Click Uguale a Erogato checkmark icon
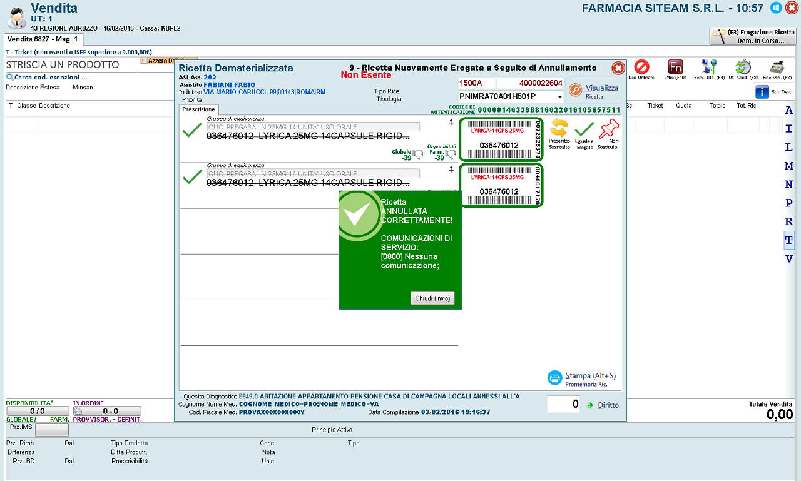Image resolution: width=801 pixels, height=481 pixels. [x=584, y=129]
